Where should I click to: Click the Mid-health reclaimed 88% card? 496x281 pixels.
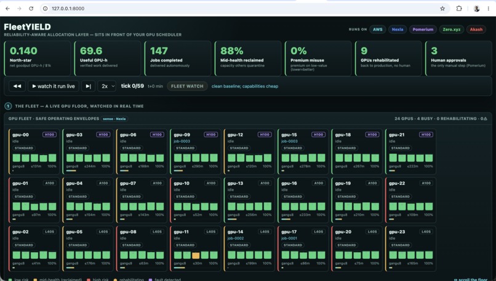248,58
